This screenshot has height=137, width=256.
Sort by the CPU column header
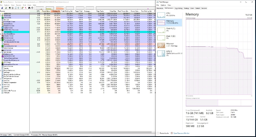click(x=35, y=11)
